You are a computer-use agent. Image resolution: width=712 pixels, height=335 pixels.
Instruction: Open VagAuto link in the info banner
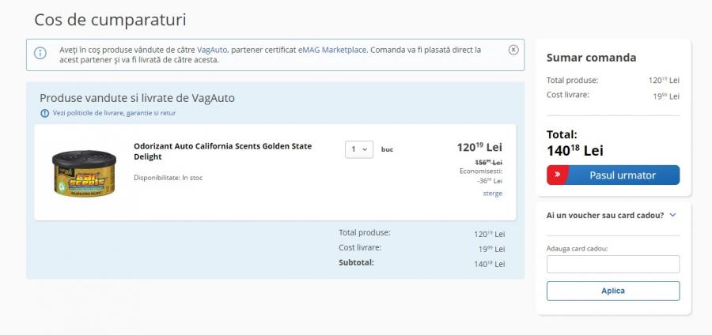click(x=212, y=50)
